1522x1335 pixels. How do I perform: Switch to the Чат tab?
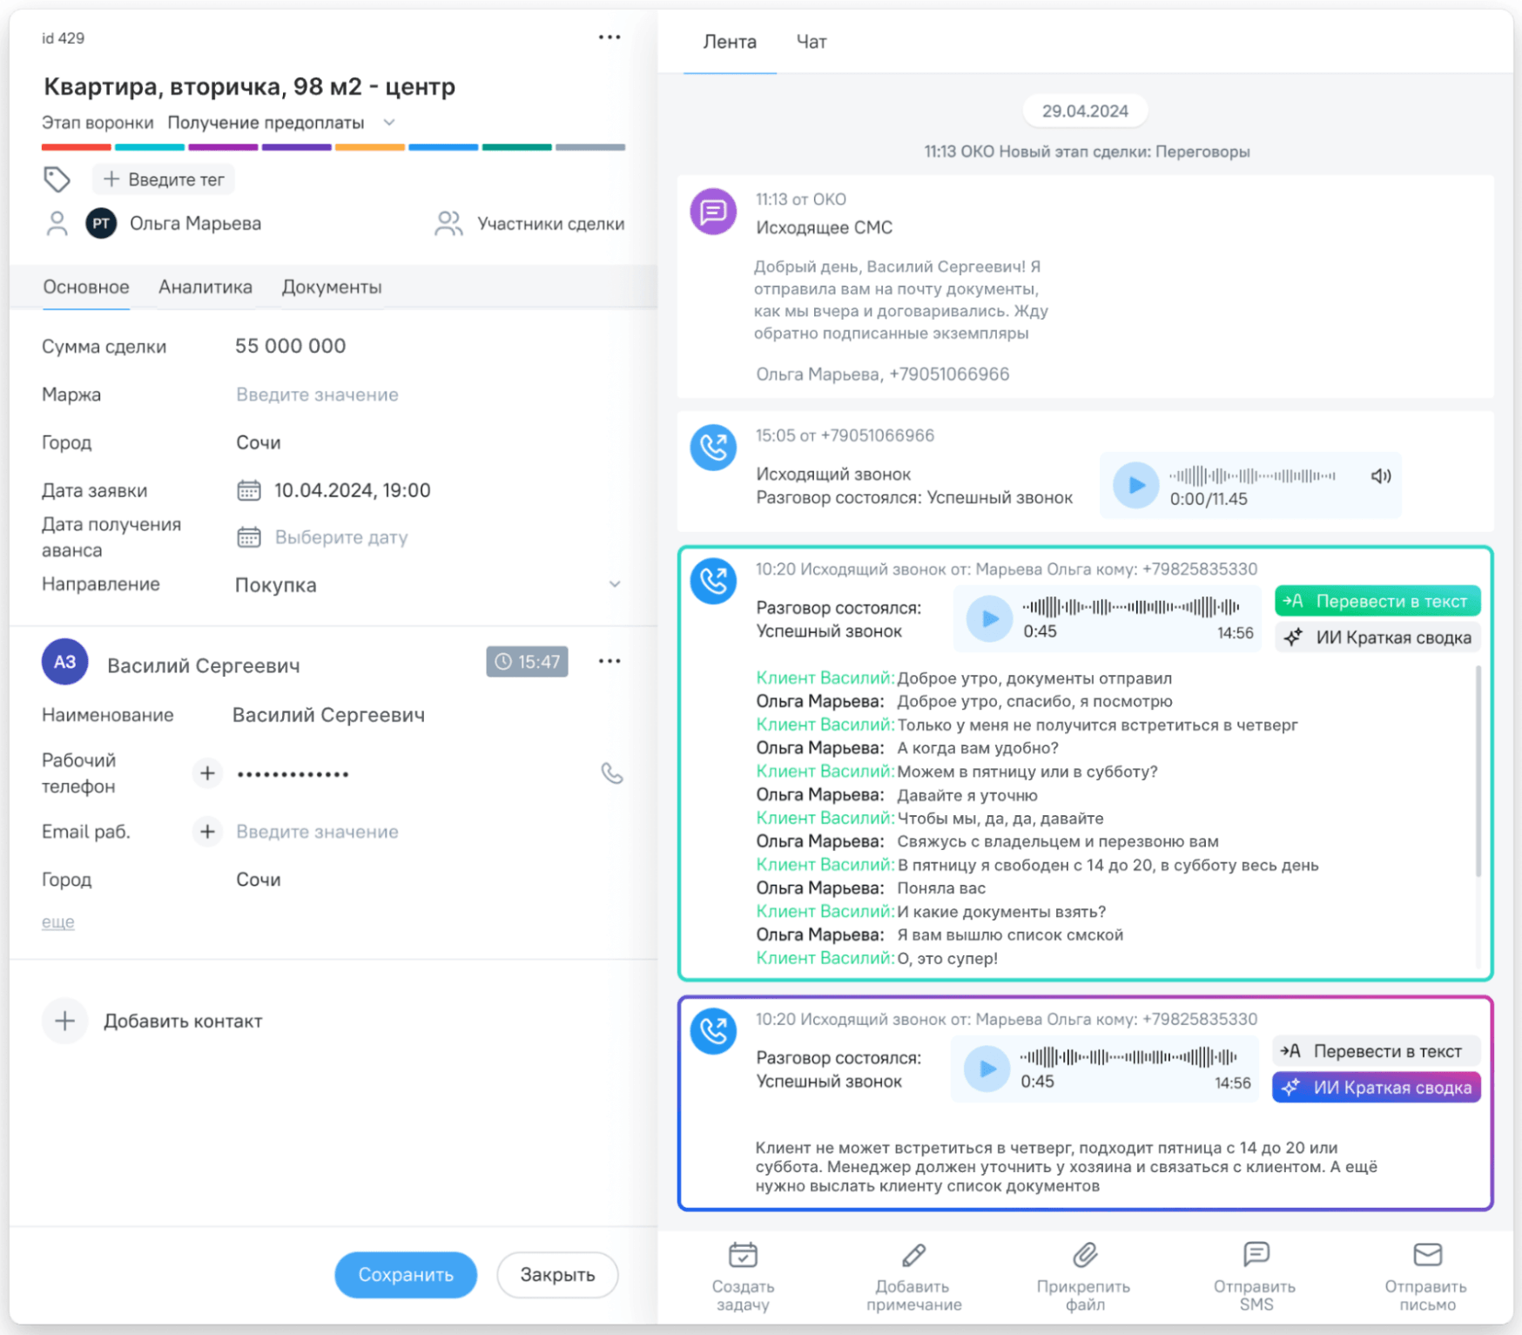[810, 41]
